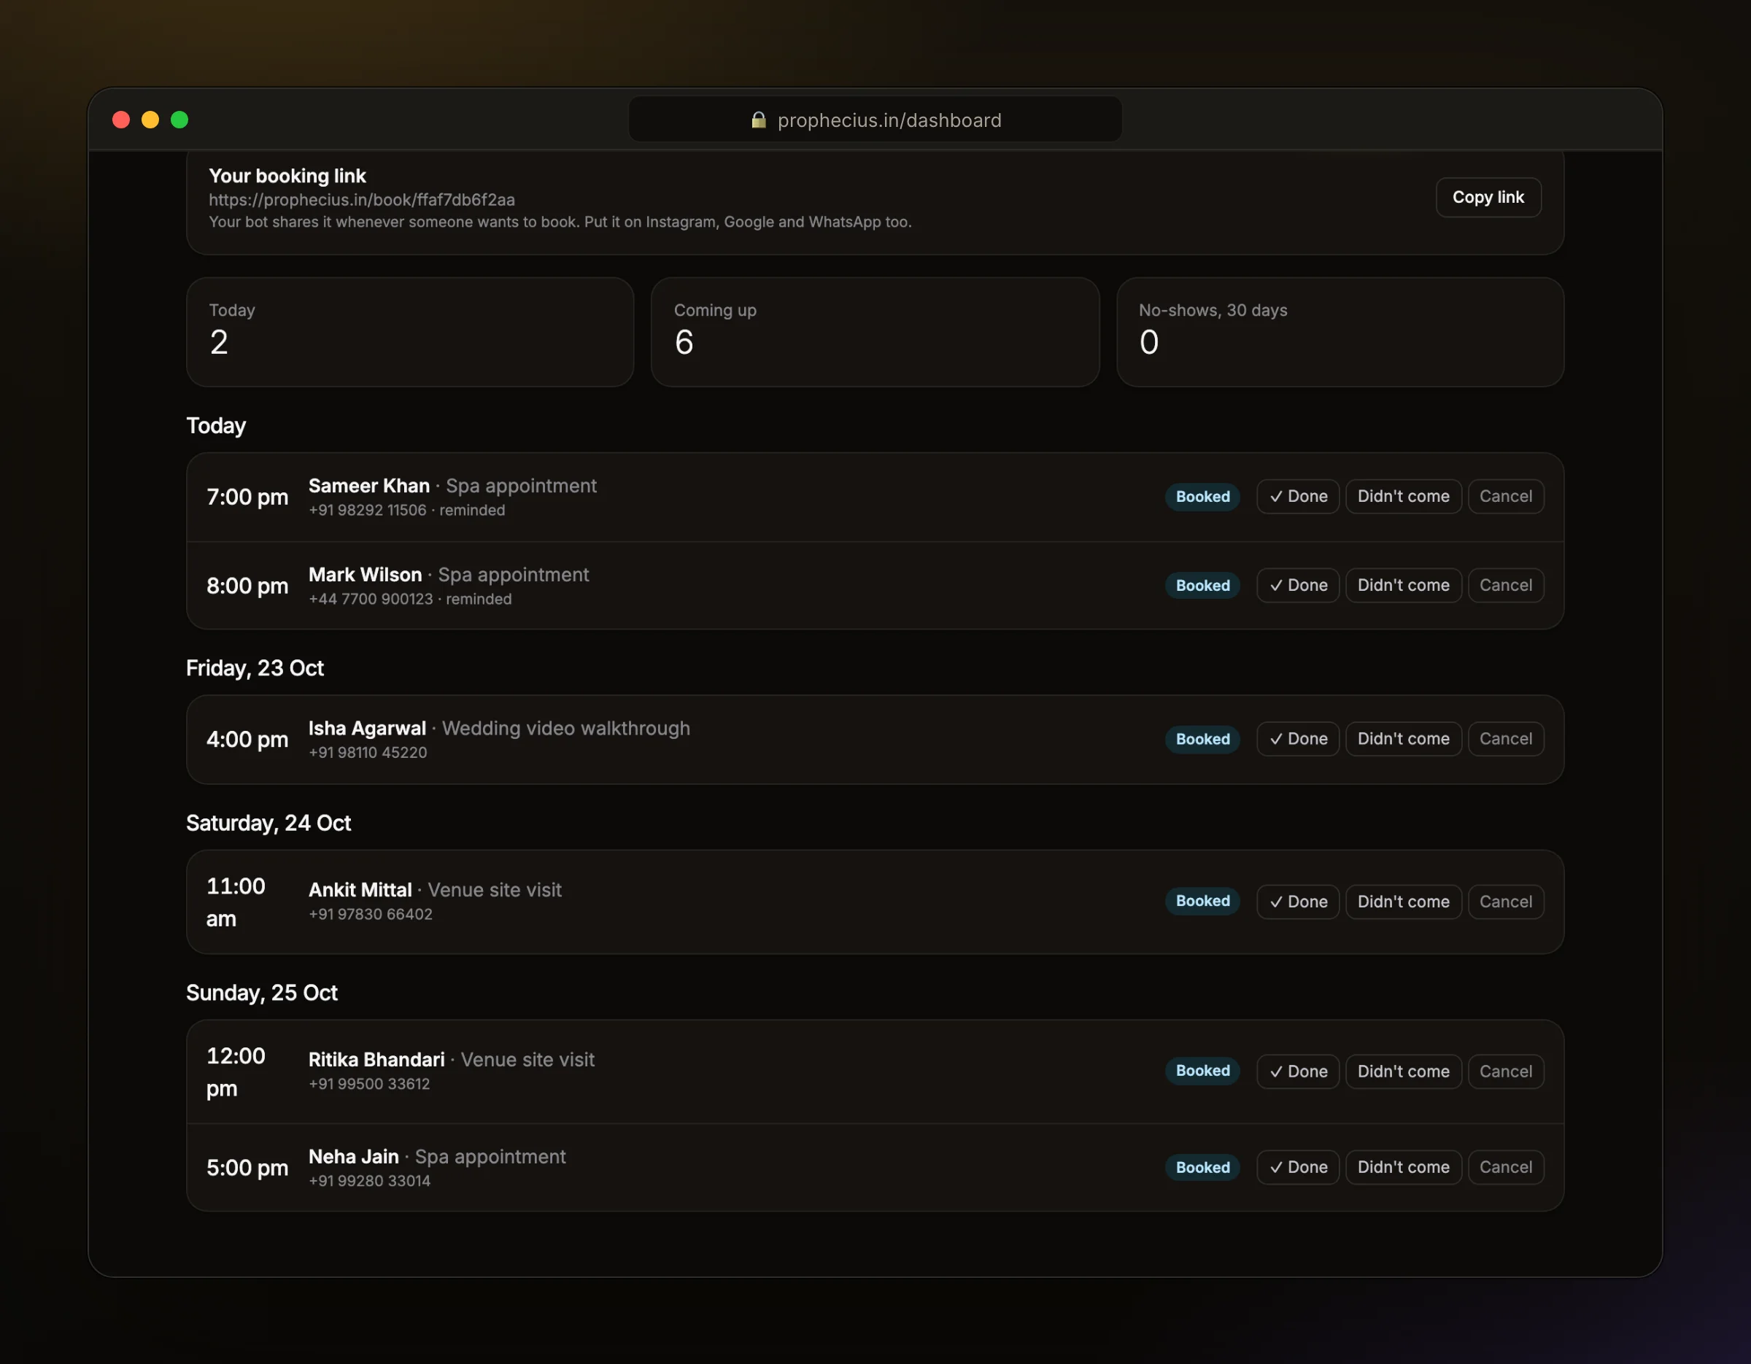Click phone number +44 7700 900123
Viewport: 1751px width, 1364px height.
coord(371,599)
